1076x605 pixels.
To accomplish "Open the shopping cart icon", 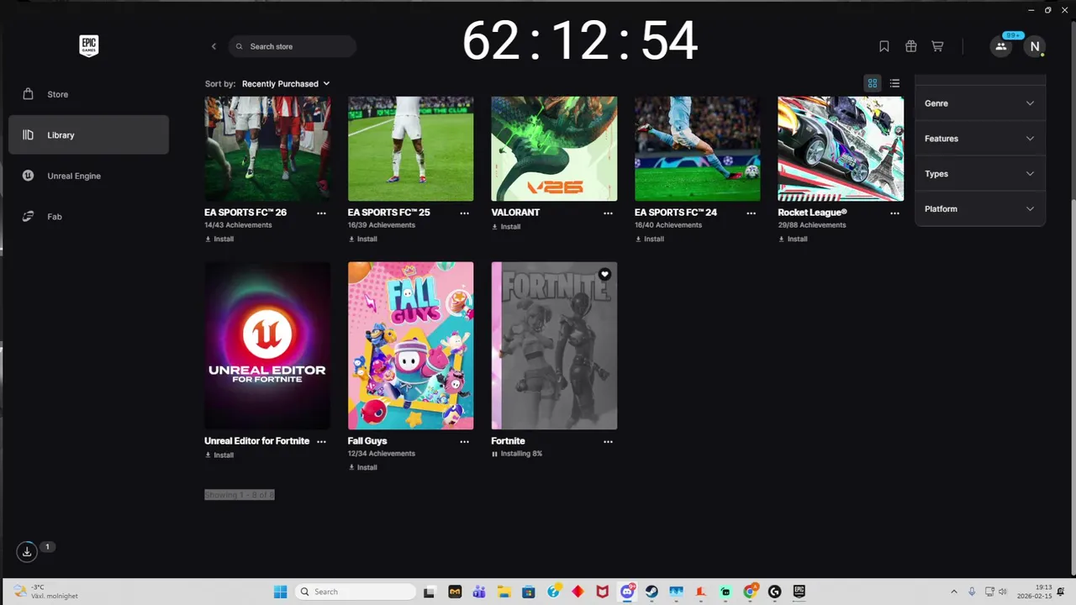I will (937, 46).
